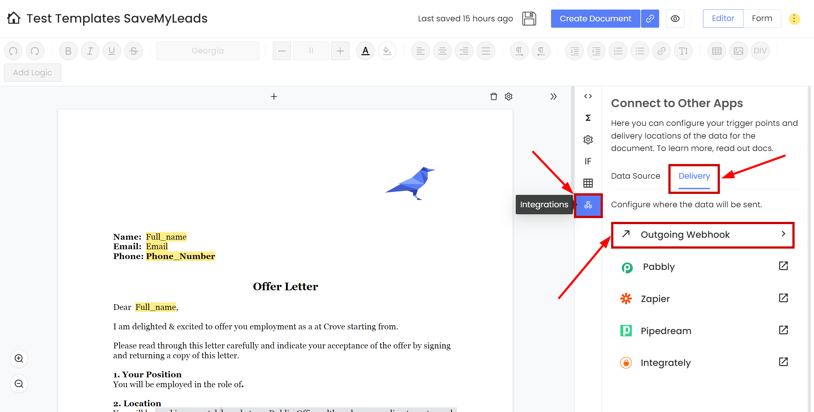Insert a DIV block
Viewport: 814px width, 412px height.
[760, 51]
